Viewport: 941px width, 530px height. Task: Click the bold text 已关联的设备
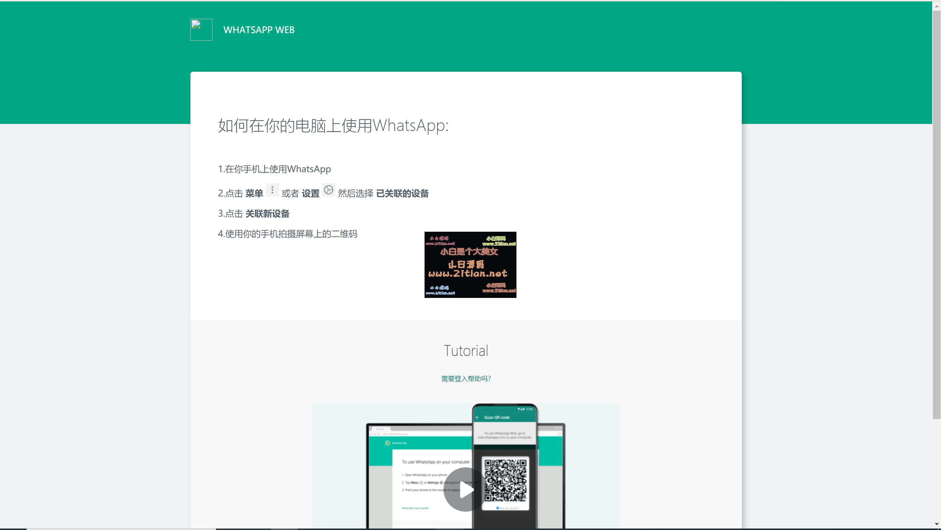[x=402, y=193]
